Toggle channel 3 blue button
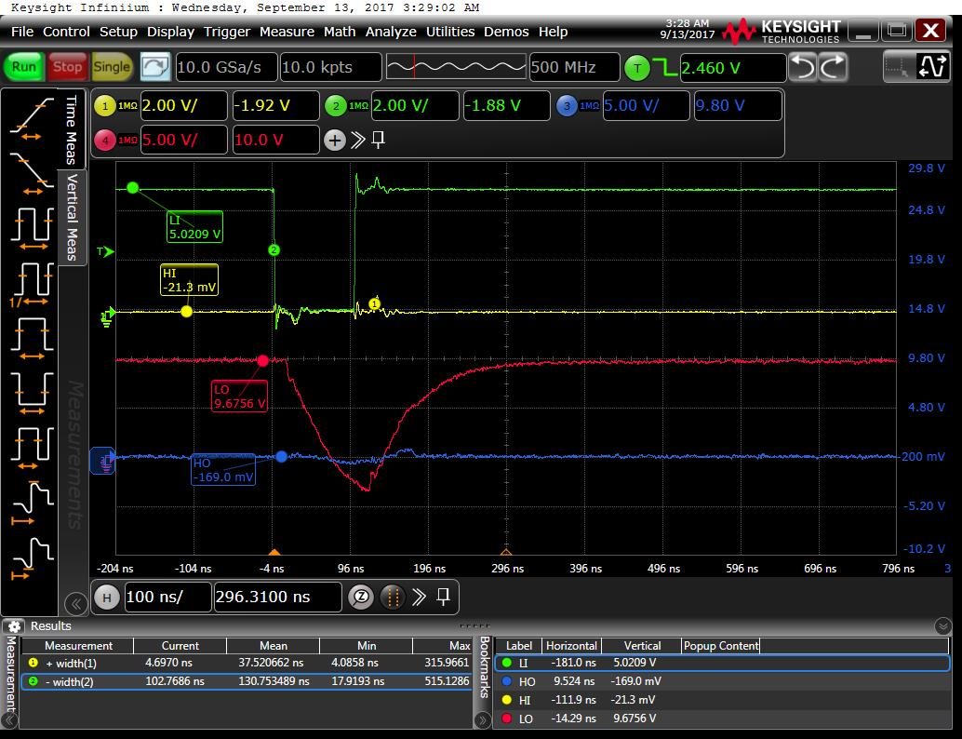 (567, 105)
